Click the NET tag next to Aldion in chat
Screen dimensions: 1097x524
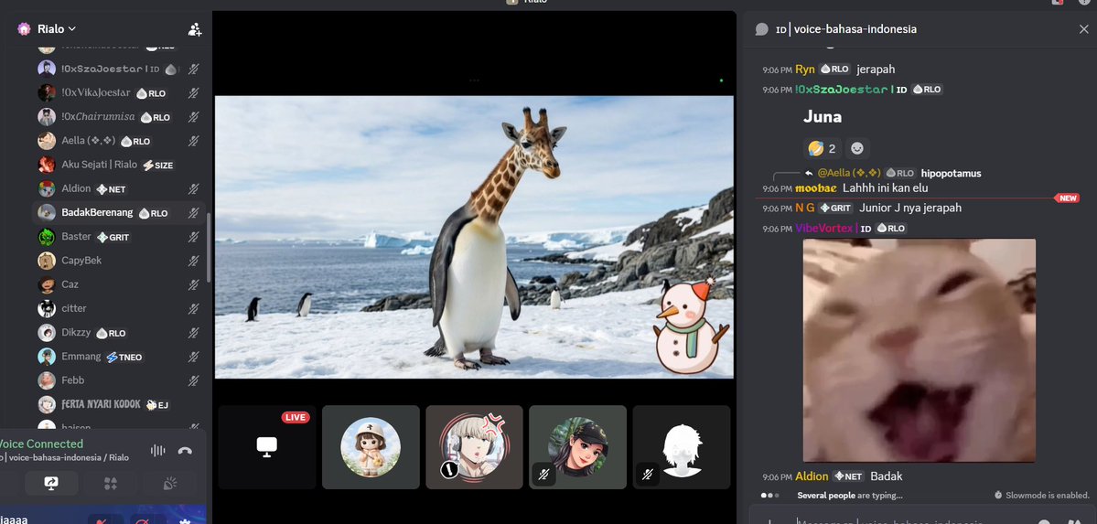[848, 476]
